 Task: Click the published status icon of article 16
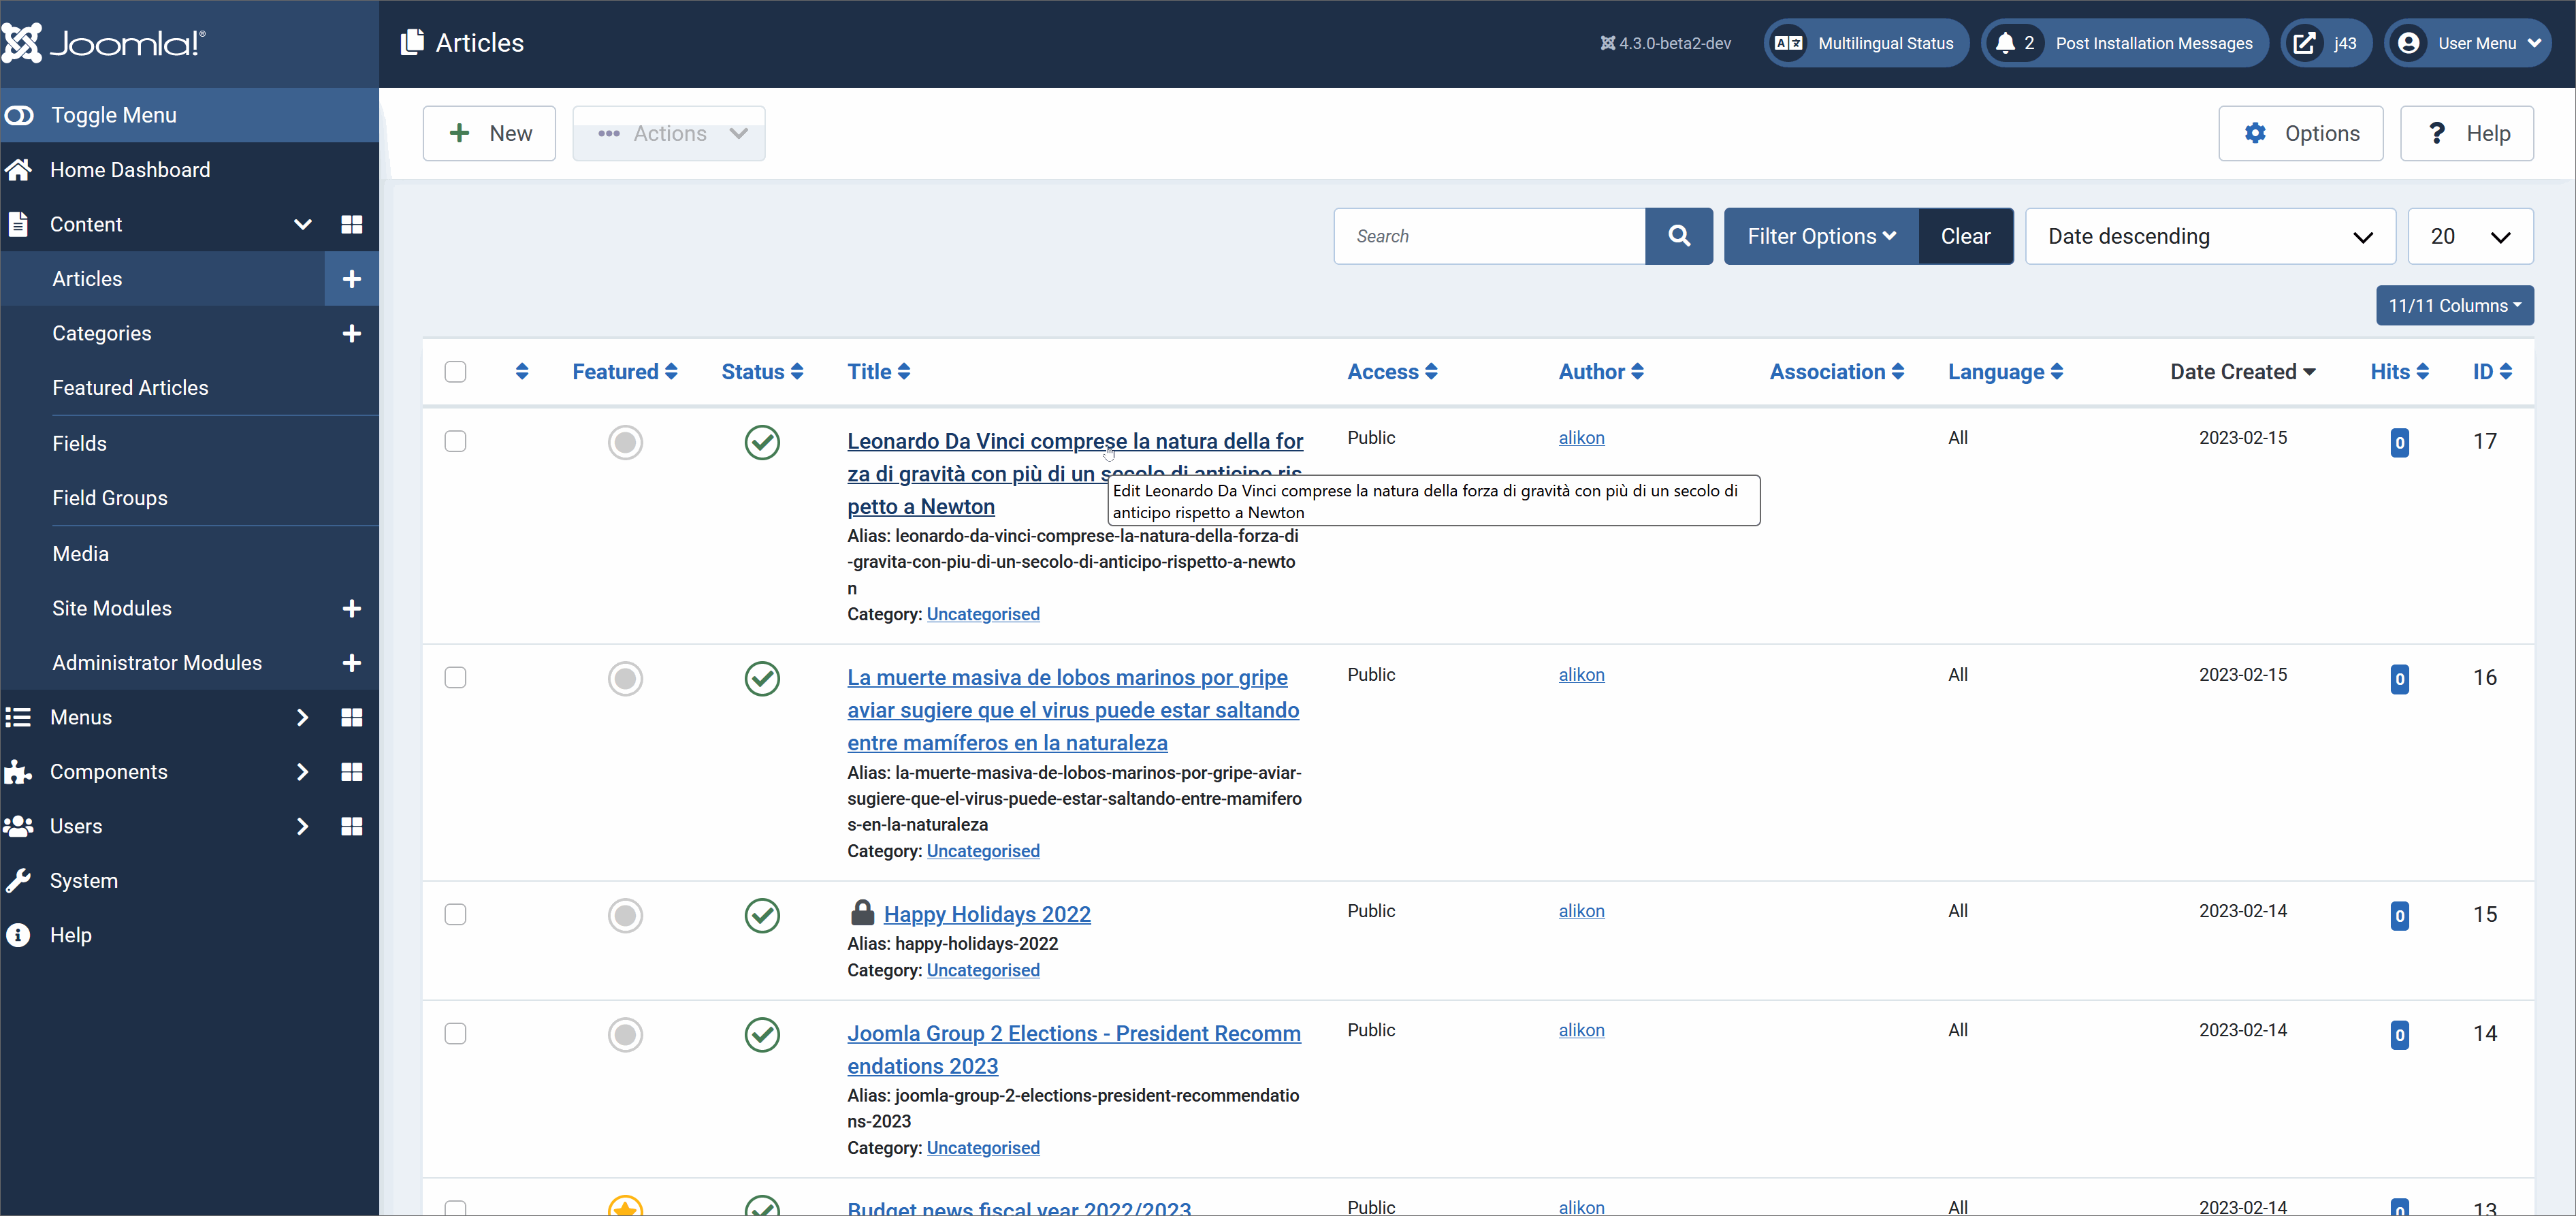pos(761,678)
